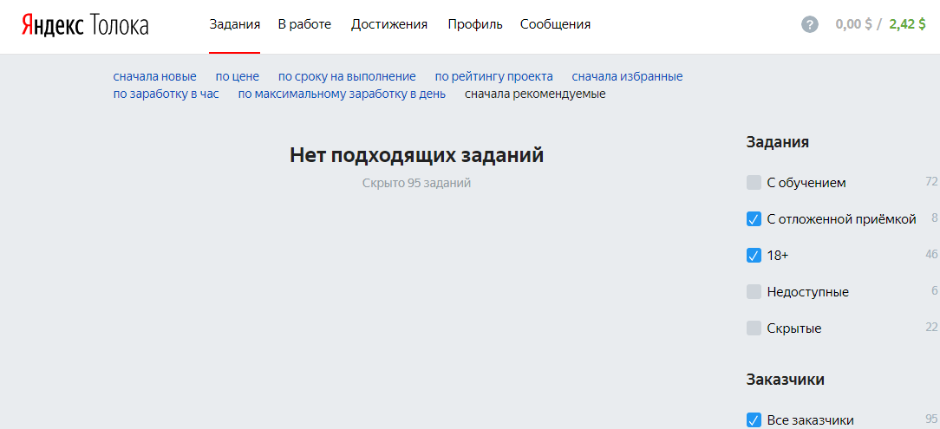Screen dimensions: 940x429
Task: Click the 0,00 $ balance
Action: tap(853, 24)
